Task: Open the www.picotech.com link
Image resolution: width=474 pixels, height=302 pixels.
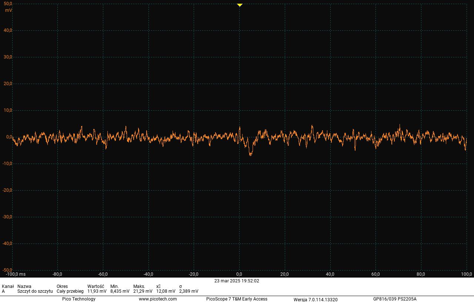Action: click(x=158, y=299)
